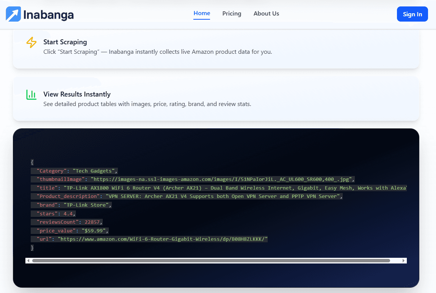Click the Start Scraping heading text
The width and height of the screenshot is (436, 293).
pos(65,42)
